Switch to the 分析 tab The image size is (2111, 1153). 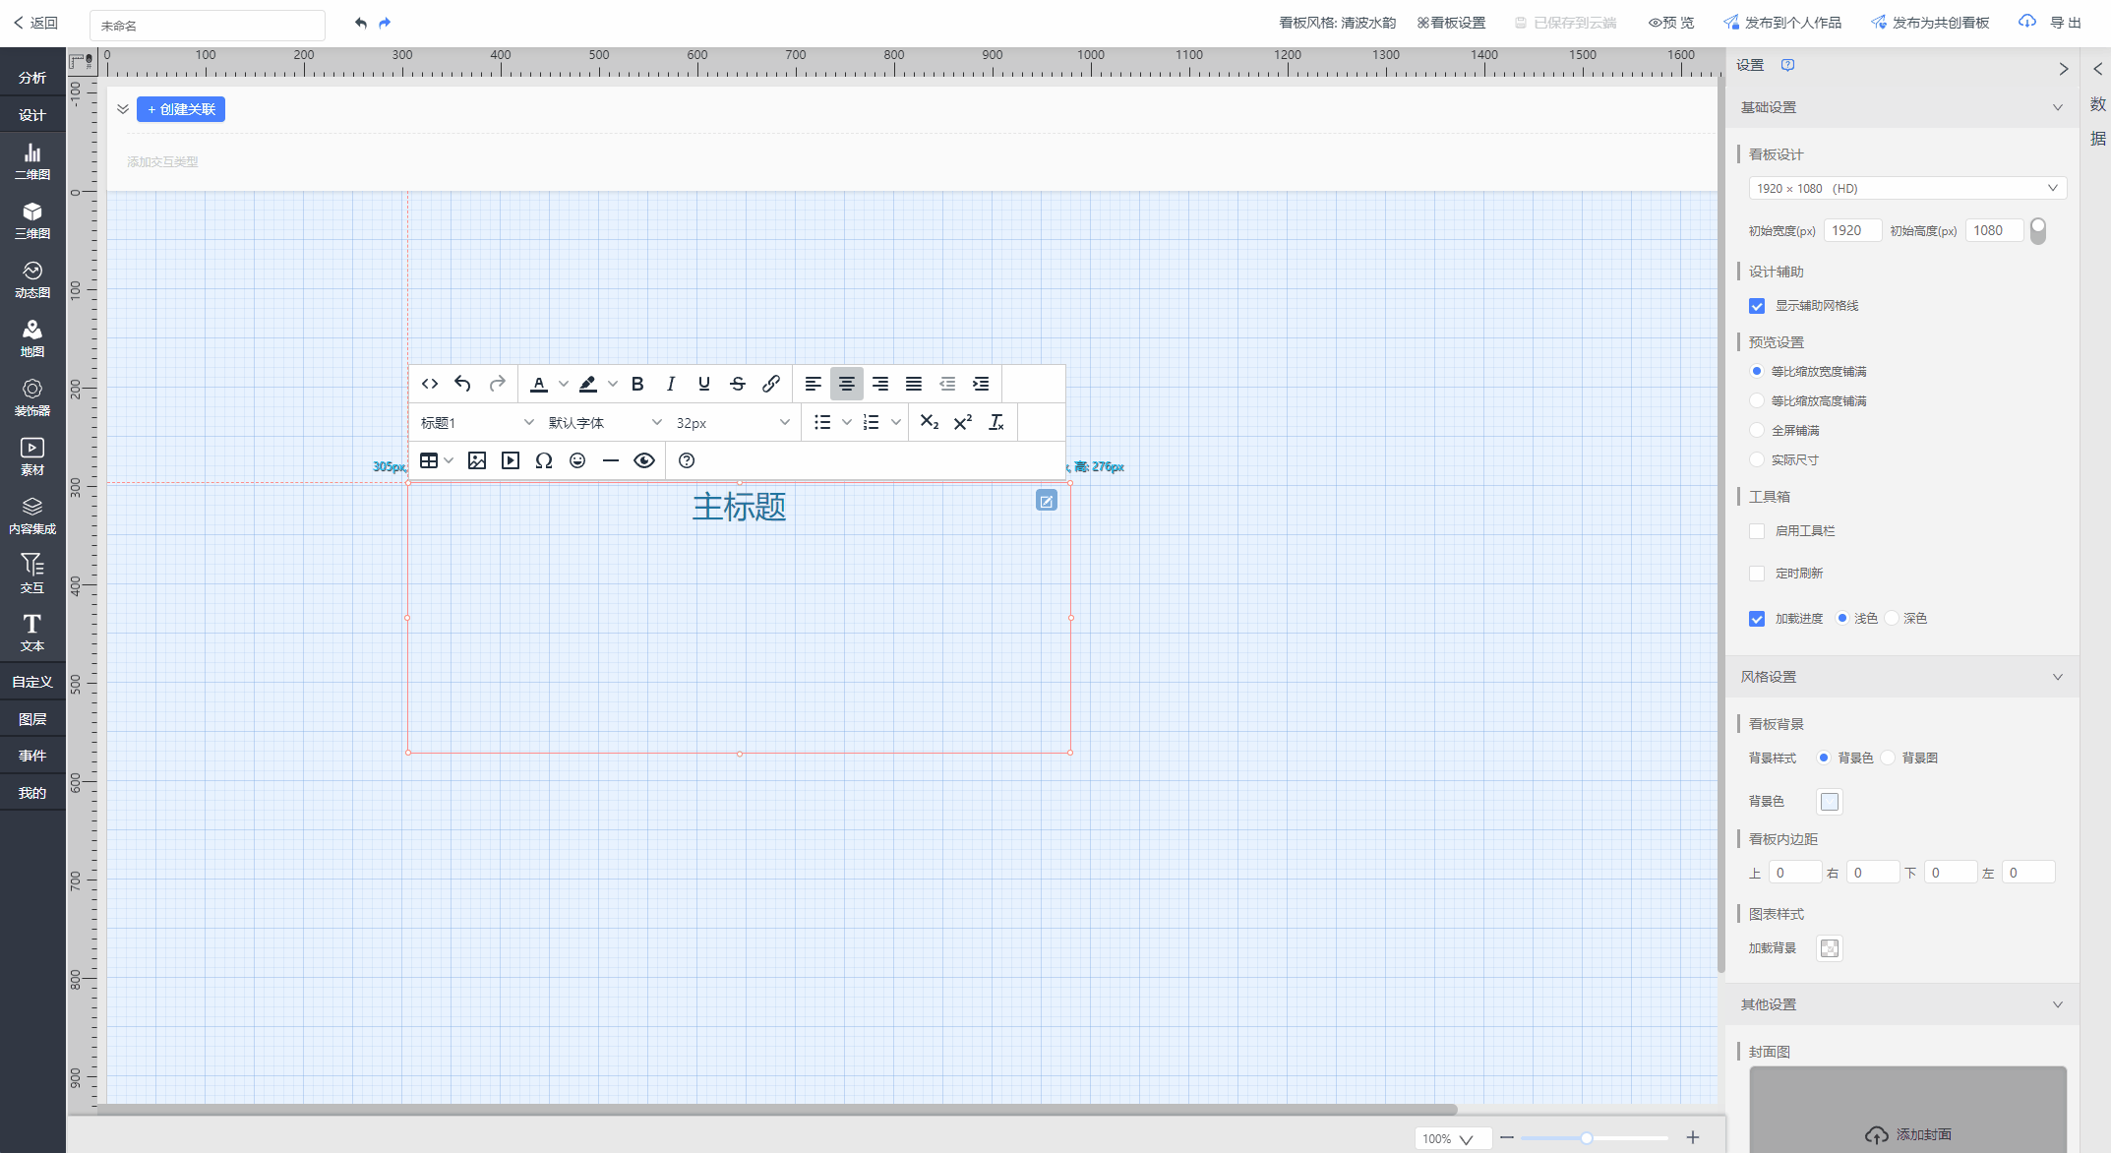point(32,78)
